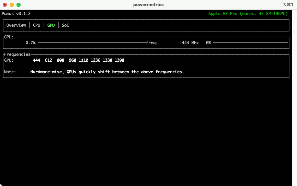Click the 1110 frequency value
The width and height of the screenshot is (297, 186).
click(83, 60)
